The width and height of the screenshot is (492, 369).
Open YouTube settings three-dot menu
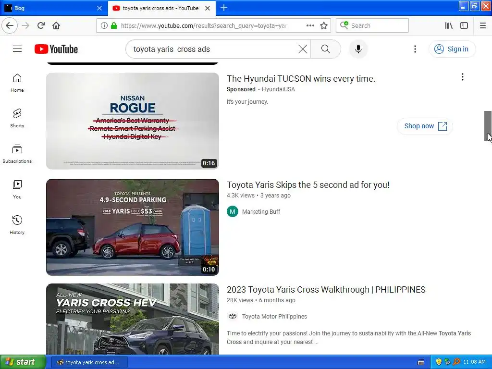click(x=415, y=49)
